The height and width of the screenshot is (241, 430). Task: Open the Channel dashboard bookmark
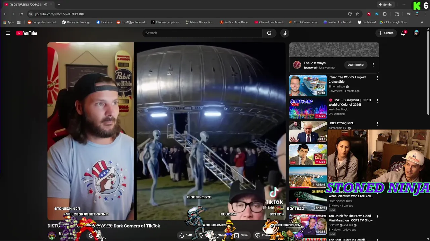point(269,22)
